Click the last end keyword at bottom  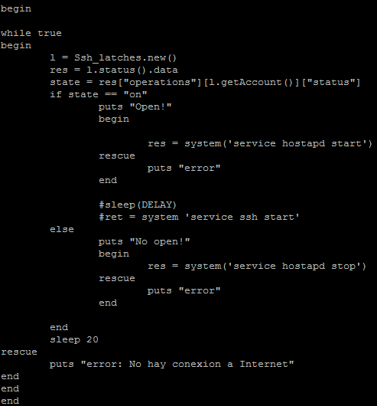click(x=10, y=401)
